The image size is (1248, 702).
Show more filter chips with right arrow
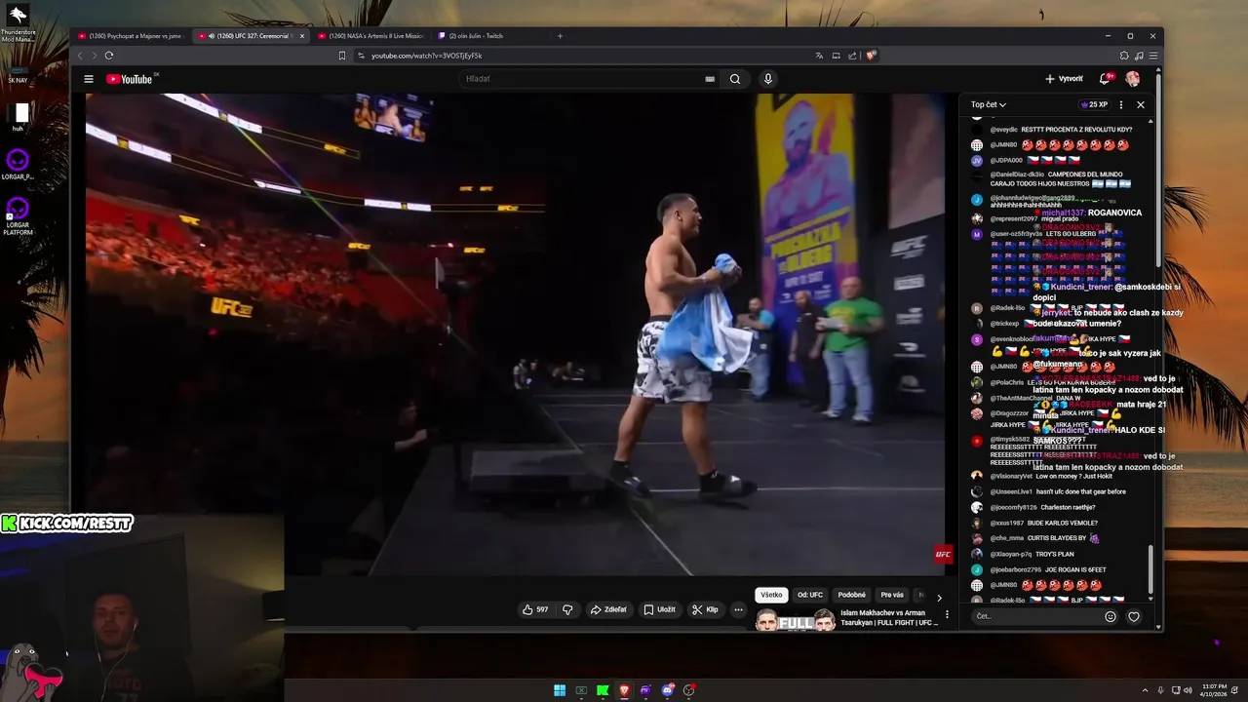(939, 598)
